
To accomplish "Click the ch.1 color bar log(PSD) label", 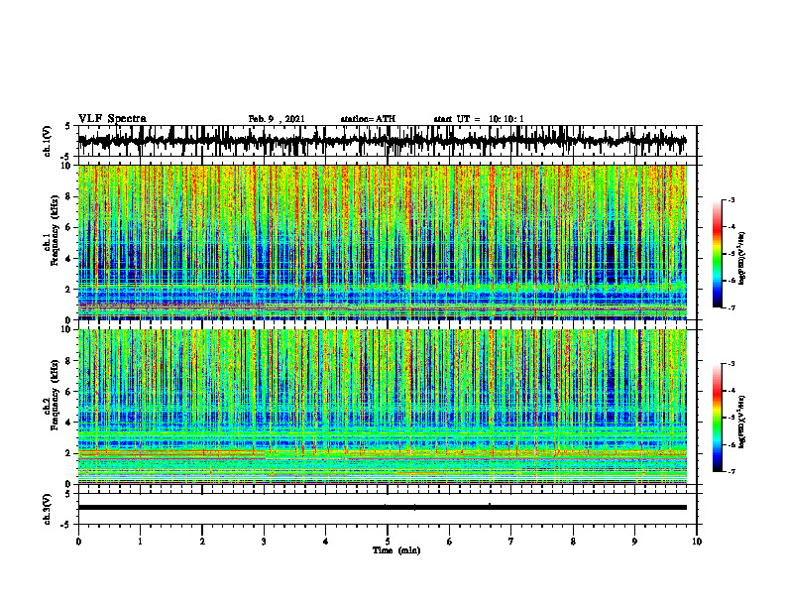I will (742, 259).
